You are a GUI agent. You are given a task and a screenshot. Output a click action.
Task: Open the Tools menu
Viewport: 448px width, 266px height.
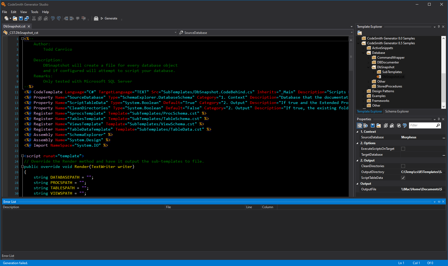click(34, 12)
